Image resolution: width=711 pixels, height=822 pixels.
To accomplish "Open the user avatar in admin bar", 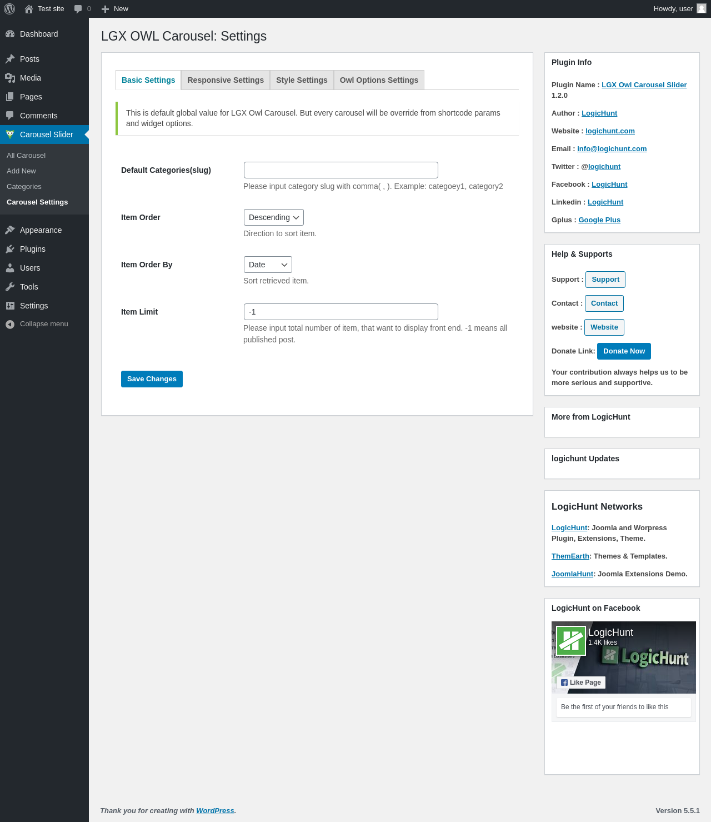I will (x=702, y=8).
